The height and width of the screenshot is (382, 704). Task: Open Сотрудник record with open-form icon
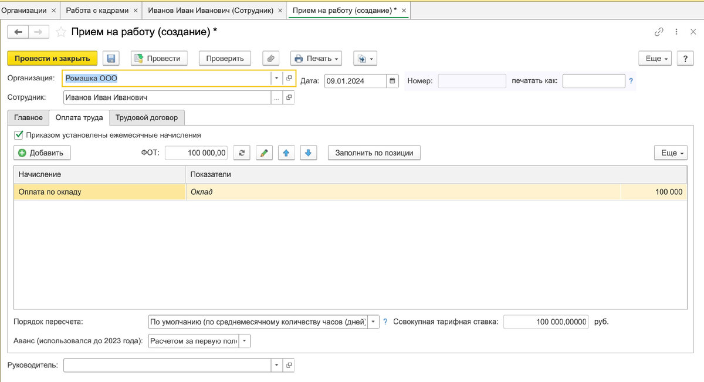tap(289, 97)
